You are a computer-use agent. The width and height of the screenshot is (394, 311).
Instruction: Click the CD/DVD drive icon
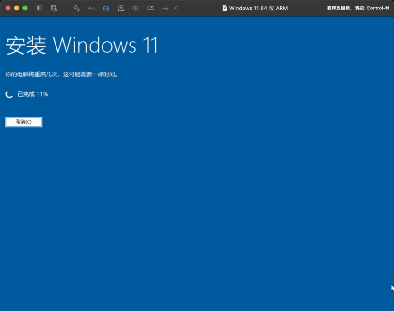121,8
